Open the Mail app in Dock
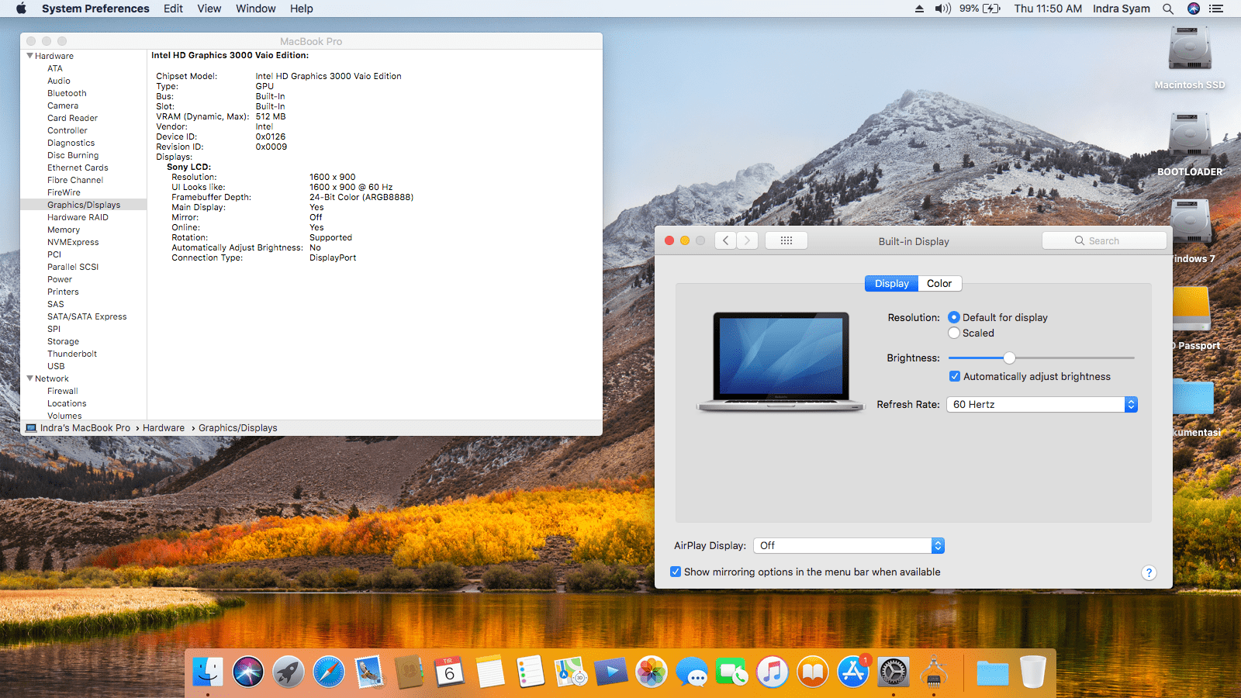Image resolution: width=1241 pixels, height=698 pixels. (369, 672)
